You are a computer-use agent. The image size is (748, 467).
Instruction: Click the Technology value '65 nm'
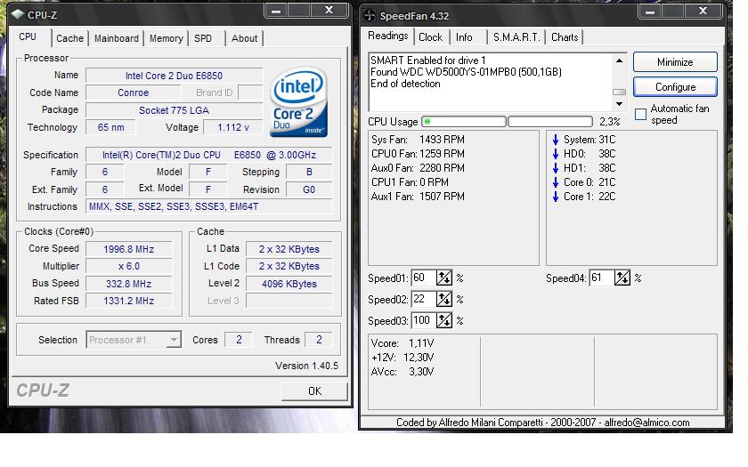(x=110, y=128)
